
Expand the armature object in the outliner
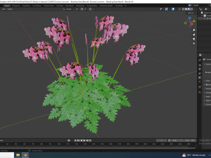[205, 18]
